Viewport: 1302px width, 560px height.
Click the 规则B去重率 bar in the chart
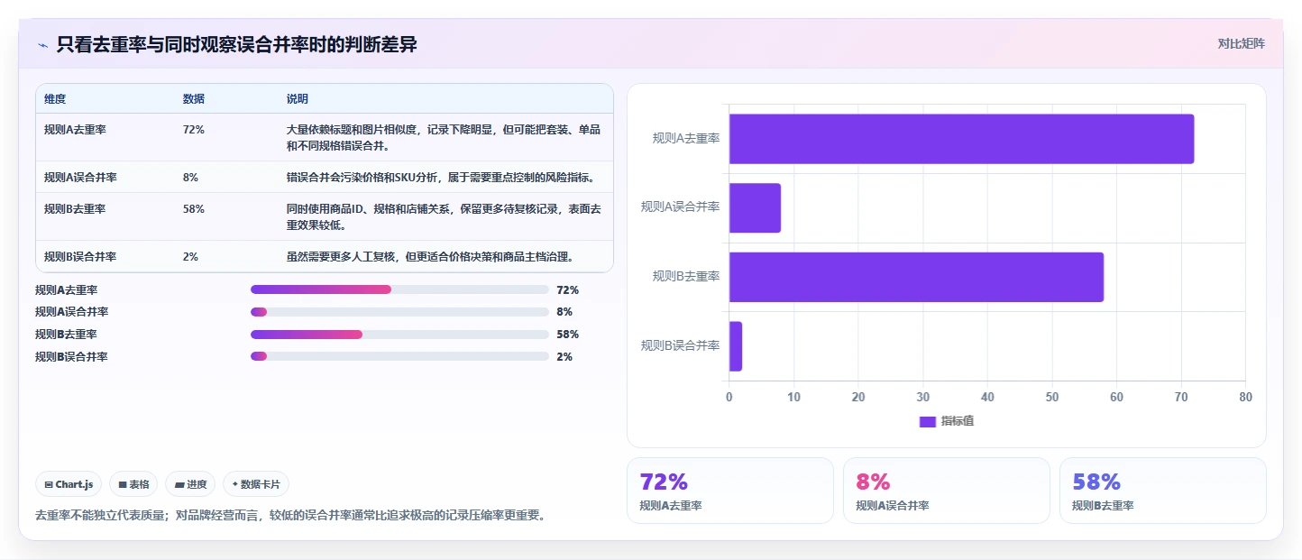point(916,277)
